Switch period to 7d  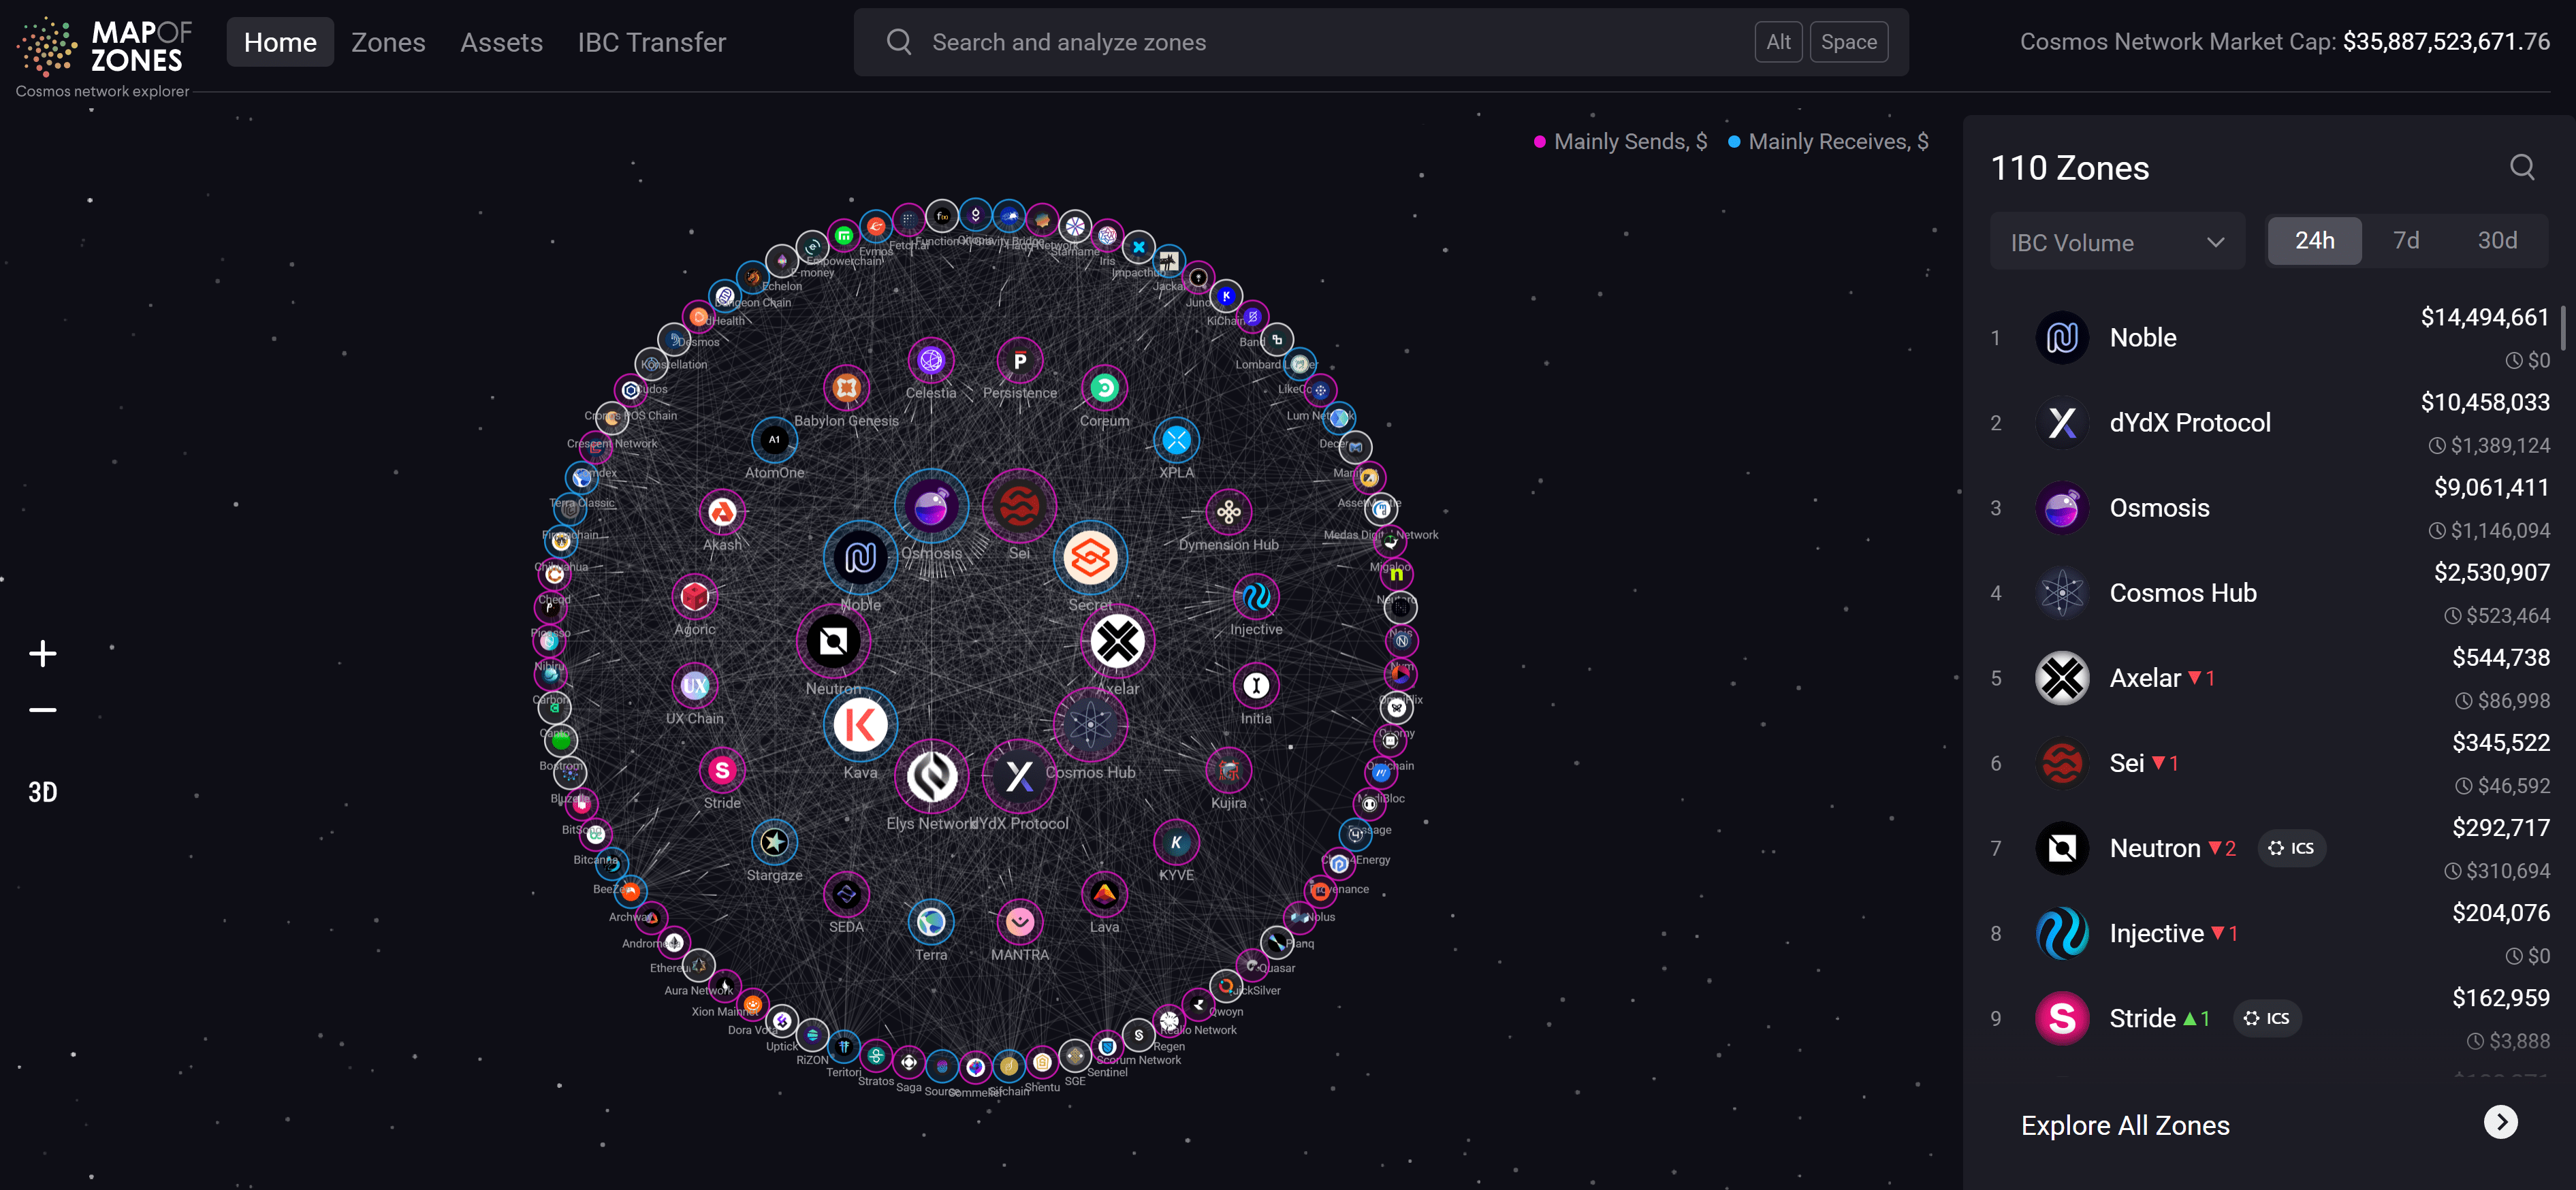pos(2405,241)
